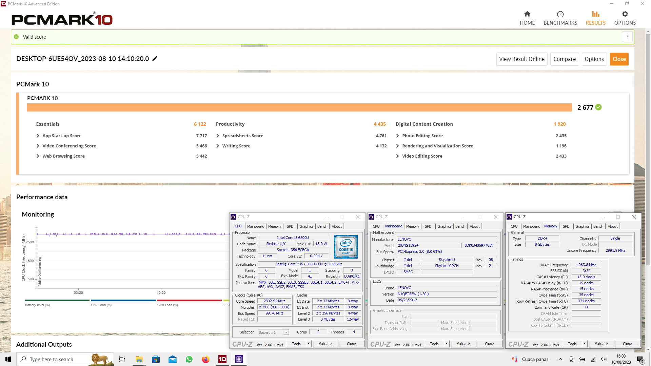Open the RESULTS bar chart icon
The image size is (651, 366).
(596, 14)
